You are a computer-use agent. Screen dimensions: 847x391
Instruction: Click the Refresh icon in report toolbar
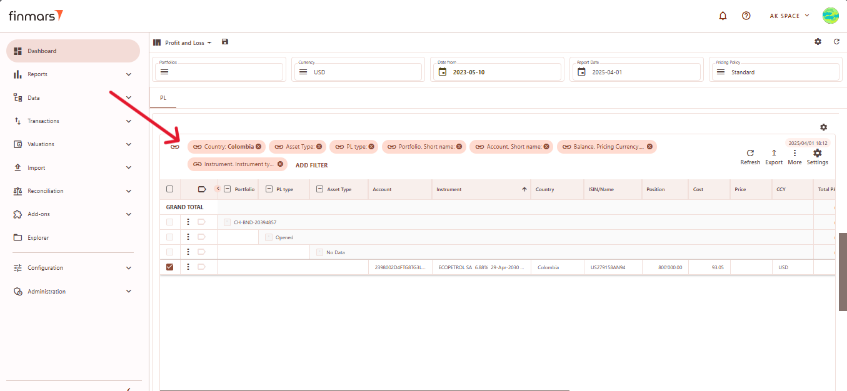pos(750,154)
